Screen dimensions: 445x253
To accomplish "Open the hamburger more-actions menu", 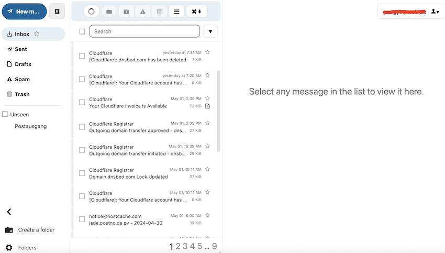I will click(x=176, y=11).
